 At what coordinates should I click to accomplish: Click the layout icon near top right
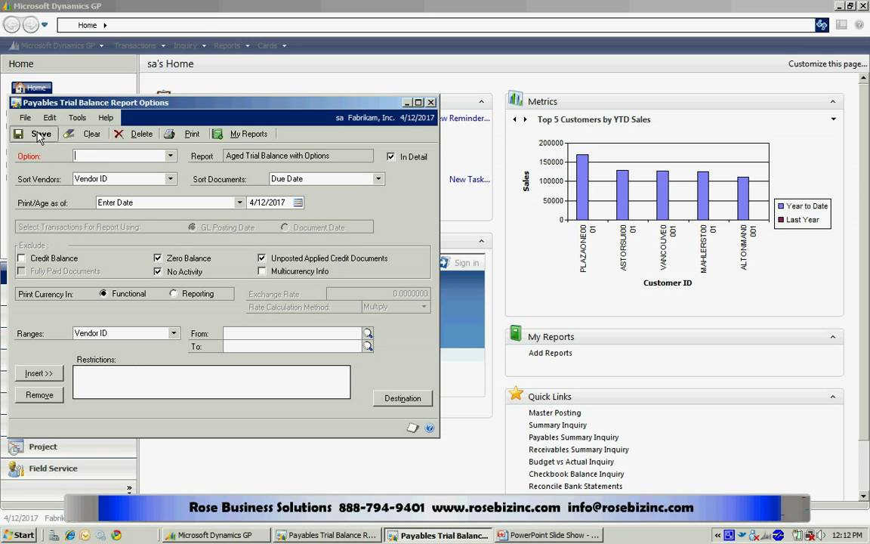tap(841, 24)
